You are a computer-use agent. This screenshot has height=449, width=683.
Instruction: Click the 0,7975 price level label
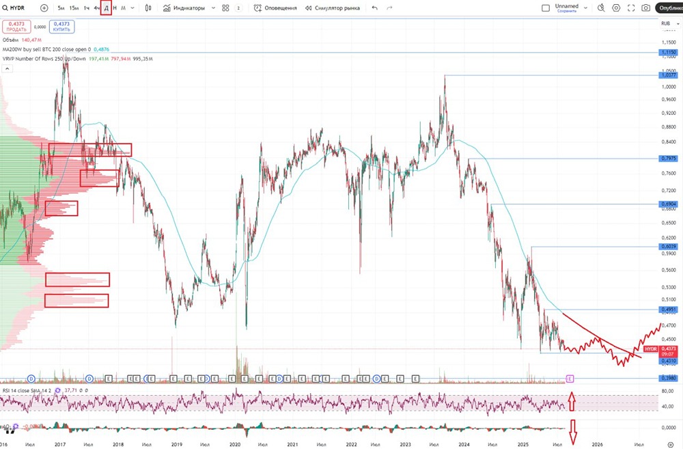pos(668,159)
